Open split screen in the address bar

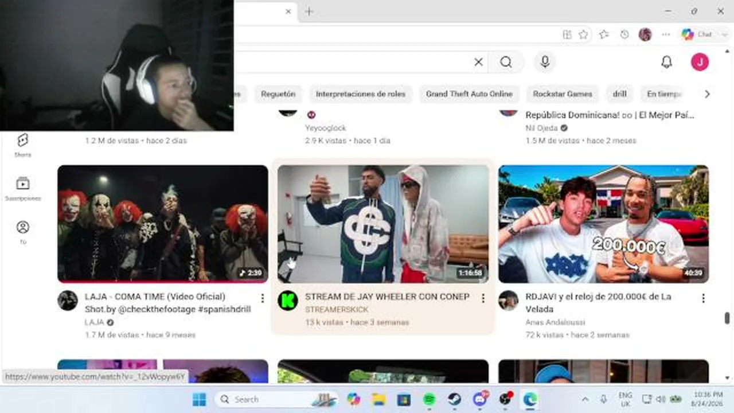tap(567, 34)
